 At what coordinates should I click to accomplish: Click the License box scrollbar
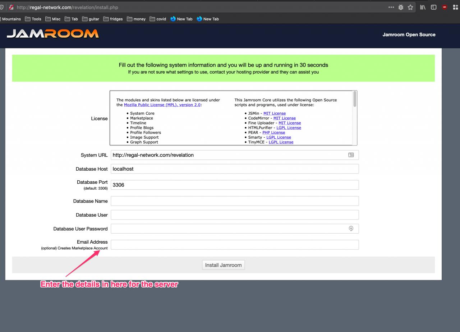pyautogui.click(x=355, y=99)
